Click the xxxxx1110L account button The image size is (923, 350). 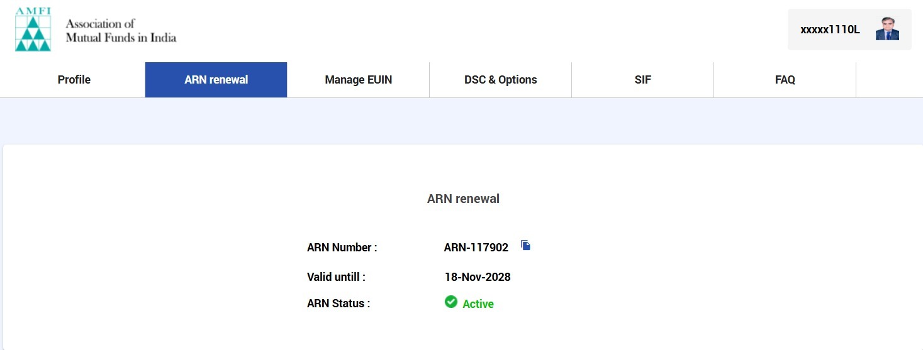pyautogui.click(x=830, y=30)
